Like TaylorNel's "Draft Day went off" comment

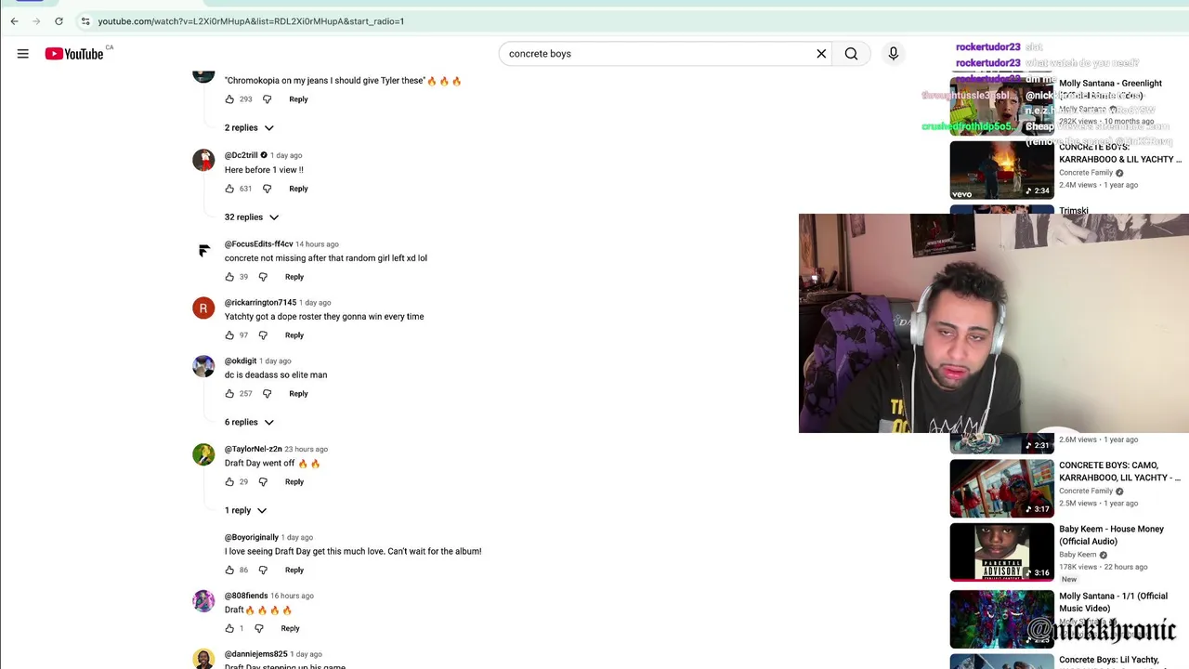click(229, 482)
